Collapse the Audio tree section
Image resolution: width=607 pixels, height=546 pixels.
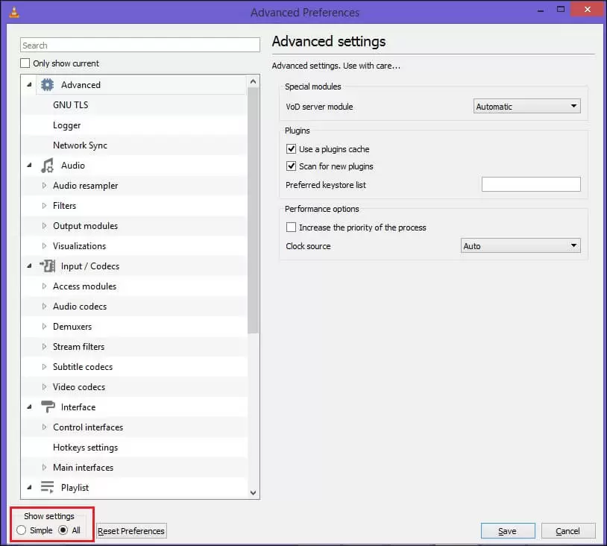[29, 165]
